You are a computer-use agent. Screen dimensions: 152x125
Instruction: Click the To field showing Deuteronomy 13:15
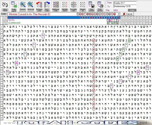pyautogui.click(x=125, y=6)
